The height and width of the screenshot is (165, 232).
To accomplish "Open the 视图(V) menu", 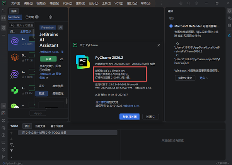I will click(x=41, y=3).
